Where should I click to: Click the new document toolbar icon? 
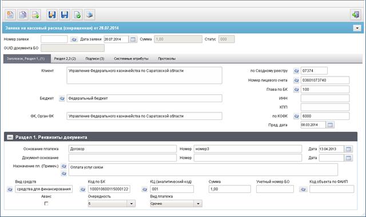[x=10, y=15]
